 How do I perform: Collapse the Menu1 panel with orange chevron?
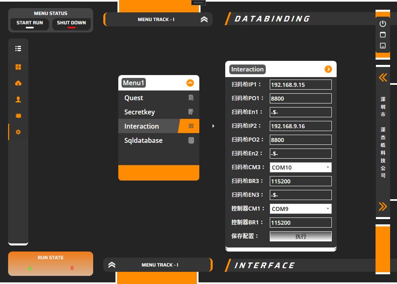(x=190, y=83)
